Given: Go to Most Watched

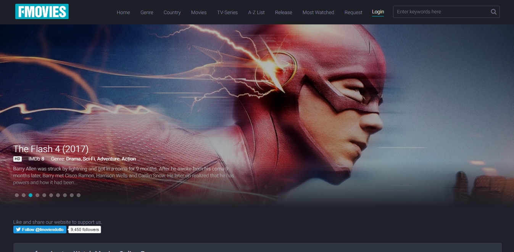Looking at the screenshot, I should 318,13.
